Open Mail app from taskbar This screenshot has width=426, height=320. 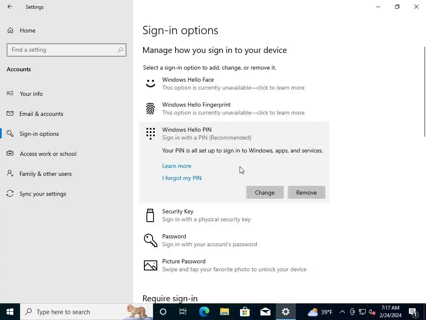265,312
